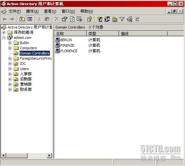The height and width of the screenshot is (166, 185).
Task: Select the 财务部 tree item
Action: point(26,89)
